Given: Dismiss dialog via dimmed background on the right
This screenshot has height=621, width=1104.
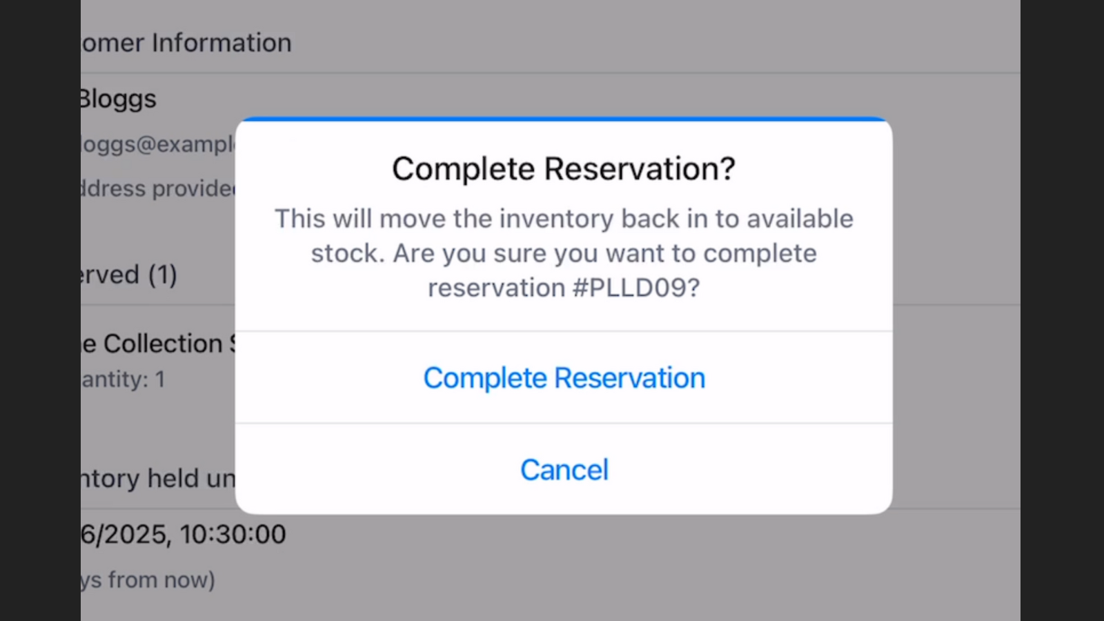Looking at the screenshot, I should pos(956,310).
